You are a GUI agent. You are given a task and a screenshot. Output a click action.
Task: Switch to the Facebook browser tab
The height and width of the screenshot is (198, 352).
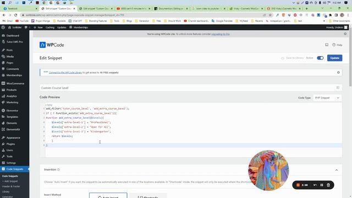[20, 9]
